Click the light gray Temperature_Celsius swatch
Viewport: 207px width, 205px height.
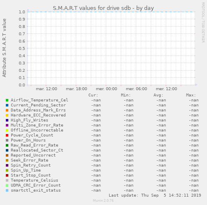pyautogui.click(x=7, y=180)
